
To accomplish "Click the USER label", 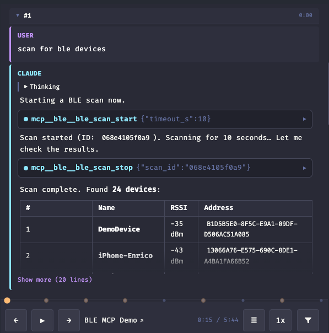I will click(x=25, y=35).
